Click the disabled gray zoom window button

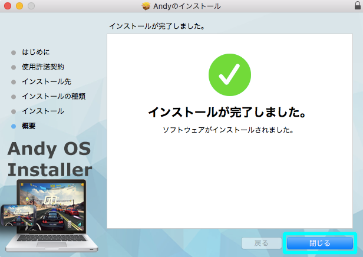point(31,6)
